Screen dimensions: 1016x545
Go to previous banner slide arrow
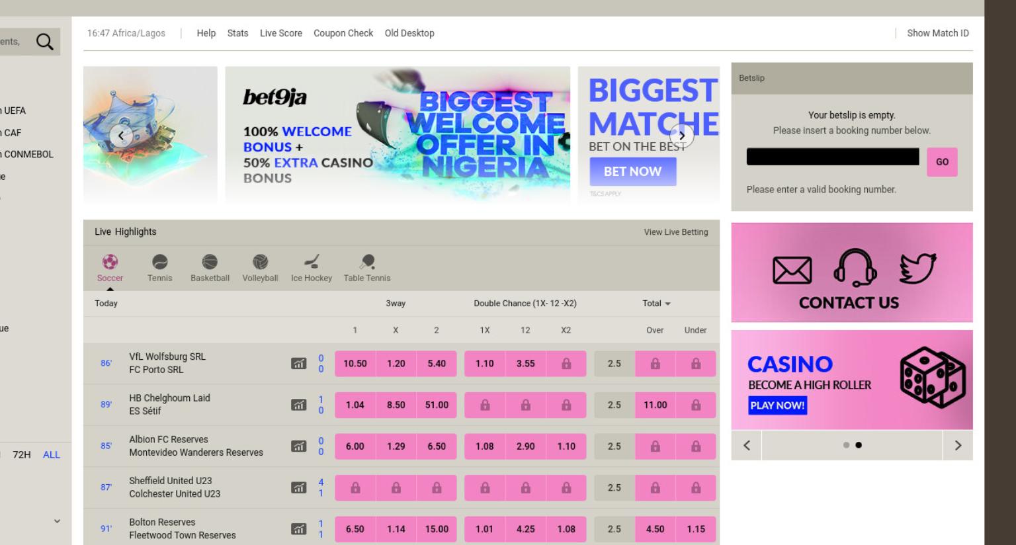click(120, 136)
